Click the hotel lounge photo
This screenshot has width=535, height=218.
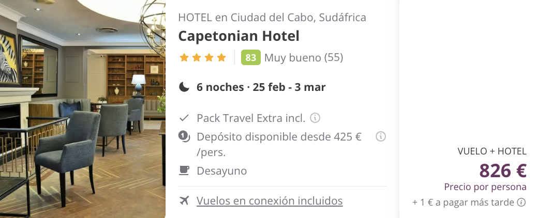83,109
